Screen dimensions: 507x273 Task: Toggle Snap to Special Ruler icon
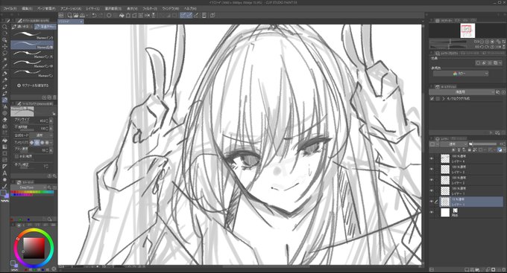click(189, 15)
